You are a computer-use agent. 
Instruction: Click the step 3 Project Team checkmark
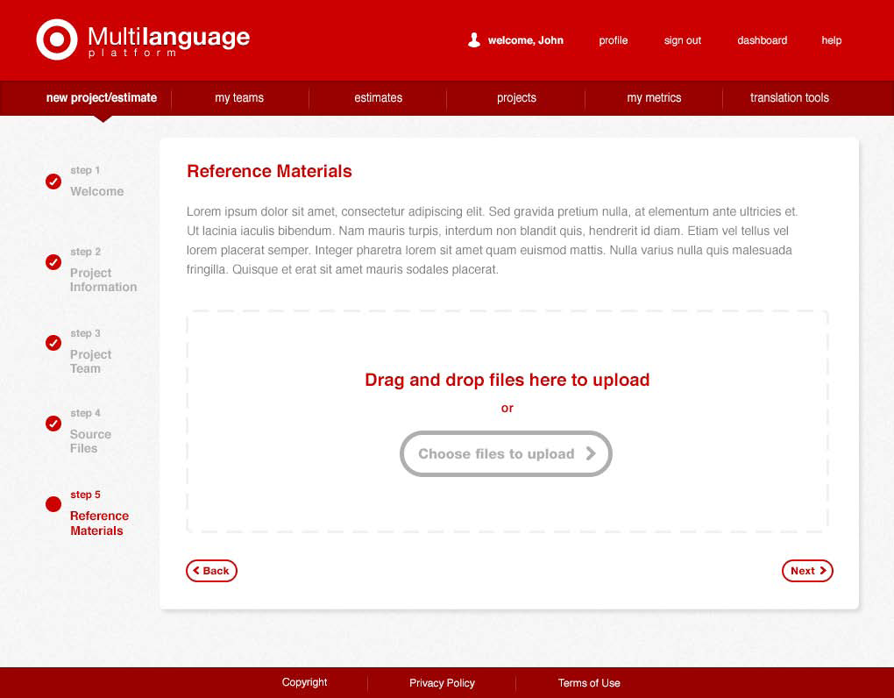coord(53,343)
